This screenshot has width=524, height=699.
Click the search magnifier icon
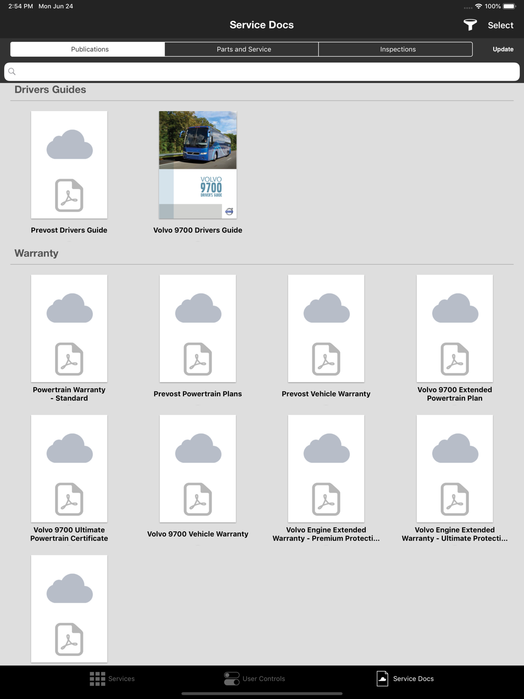(x=12, y=72)
